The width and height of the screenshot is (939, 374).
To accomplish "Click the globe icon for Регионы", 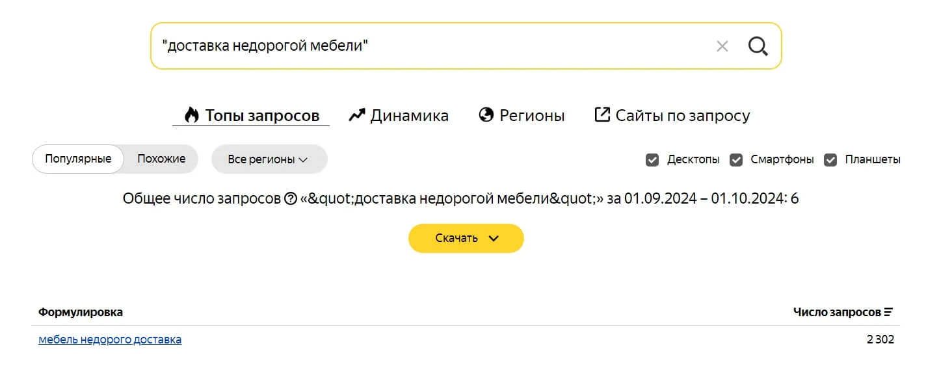I will click(486, 115).
